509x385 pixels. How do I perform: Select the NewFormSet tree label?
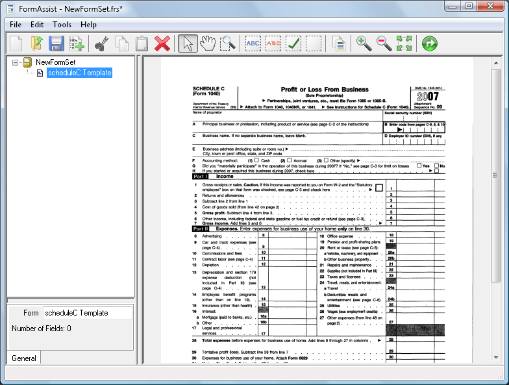pos(56,62)
